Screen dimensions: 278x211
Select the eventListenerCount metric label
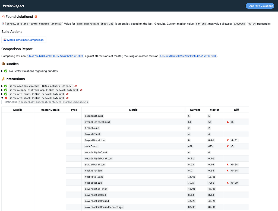coord(97,122)
